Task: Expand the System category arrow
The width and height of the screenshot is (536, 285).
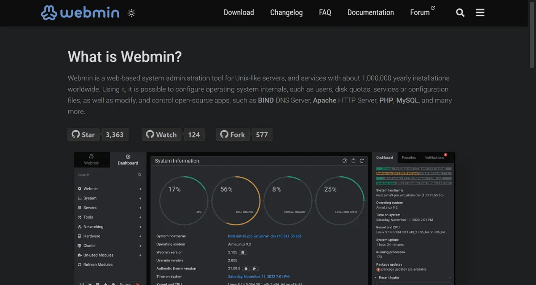Action: click(140, 198)
